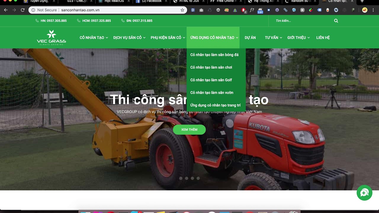Expand the TƯ VẤN menu
The width and height of the screenshot is (379, 213).
pyautogui.click(x=273, y=38)
